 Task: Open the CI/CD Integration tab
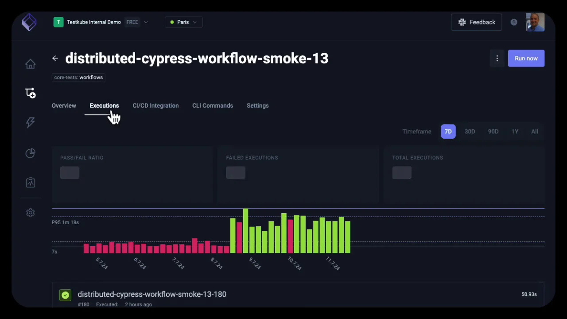[155, 105]
